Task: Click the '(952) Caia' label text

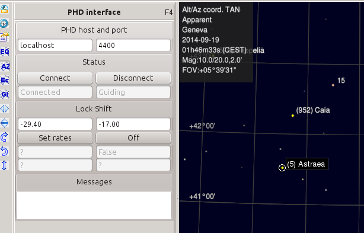Action: coord(313,110)
